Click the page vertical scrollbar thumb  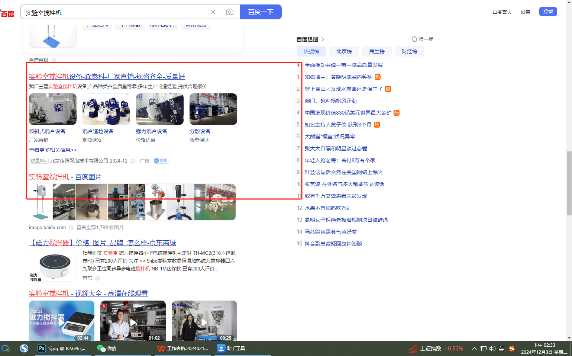[569, 183]
